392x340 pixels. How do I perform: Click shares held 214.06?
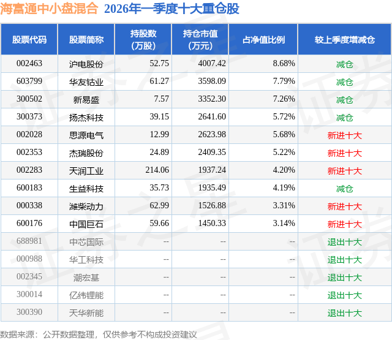[x=157, y=170]
